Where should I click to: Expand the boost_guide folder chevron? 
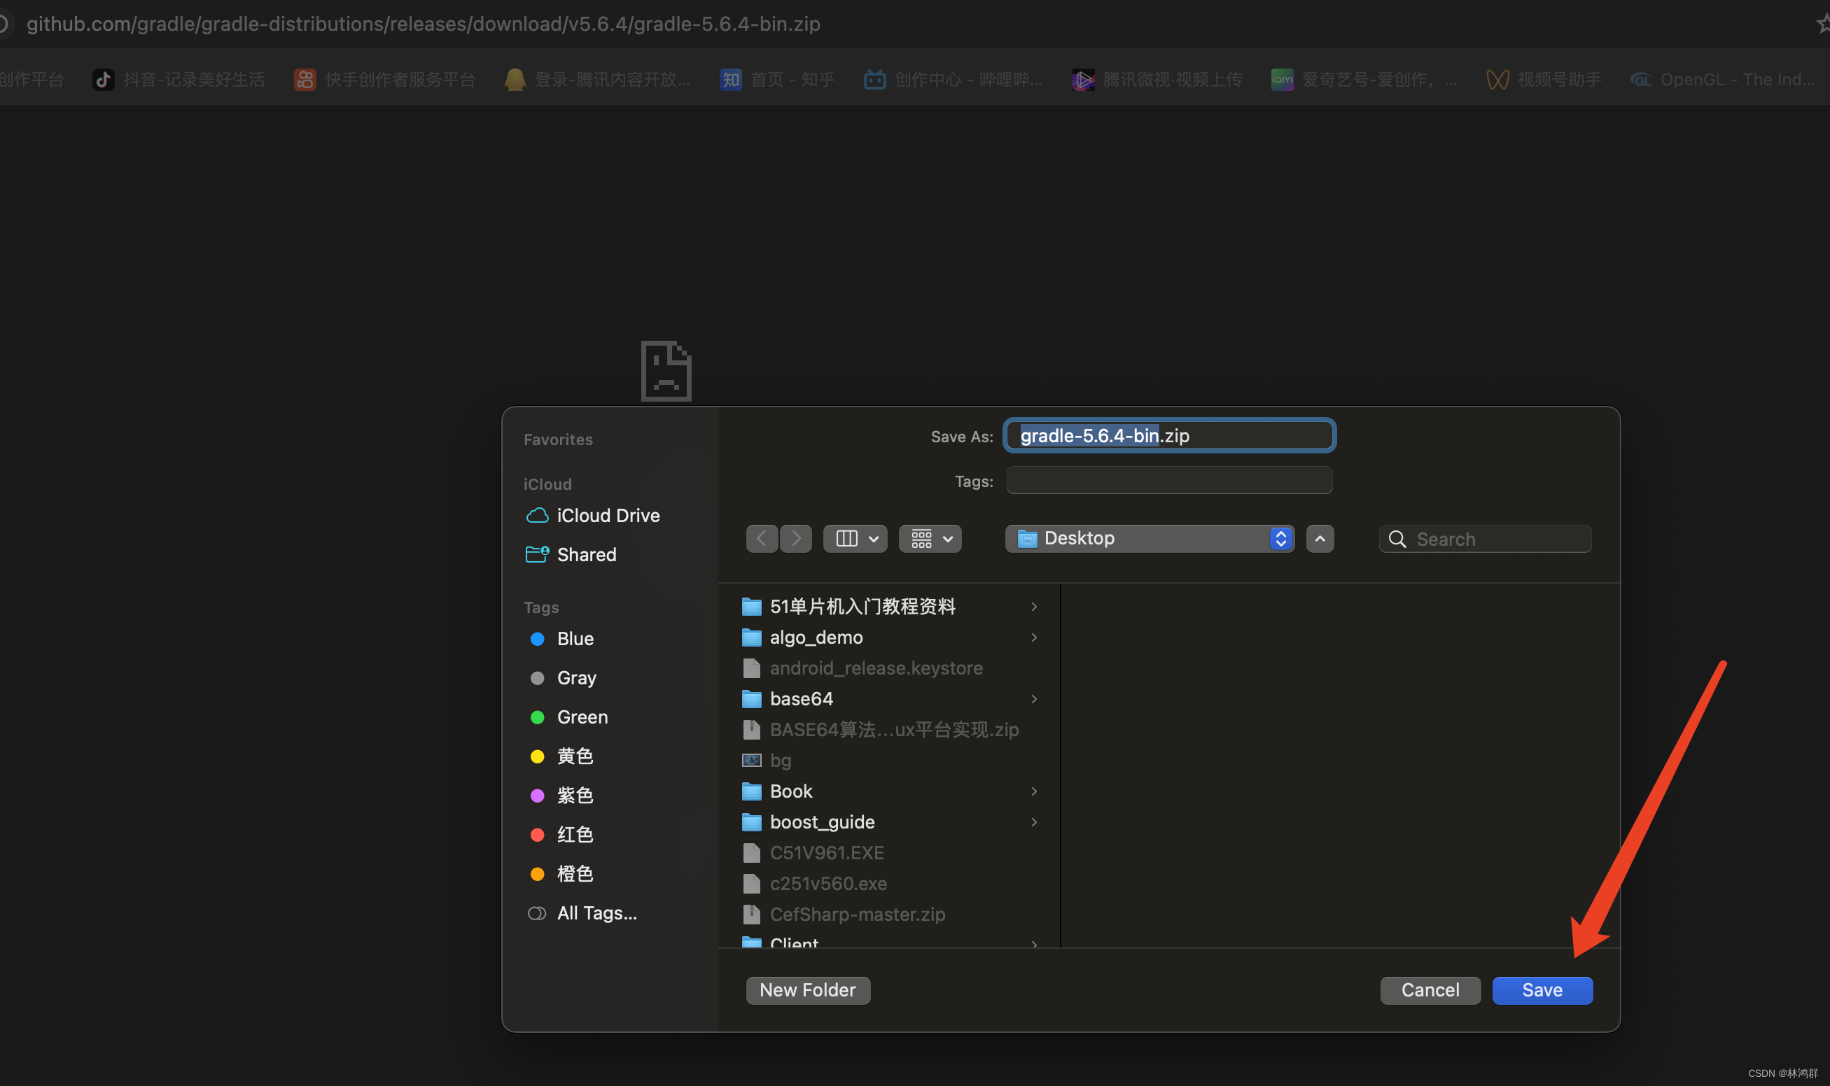coord(1033,821)
